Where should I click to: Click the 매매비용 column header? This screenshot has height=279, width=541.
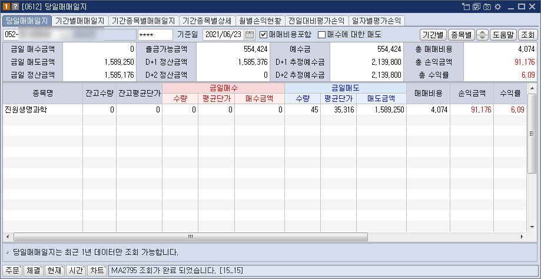[x=428, y=93]
